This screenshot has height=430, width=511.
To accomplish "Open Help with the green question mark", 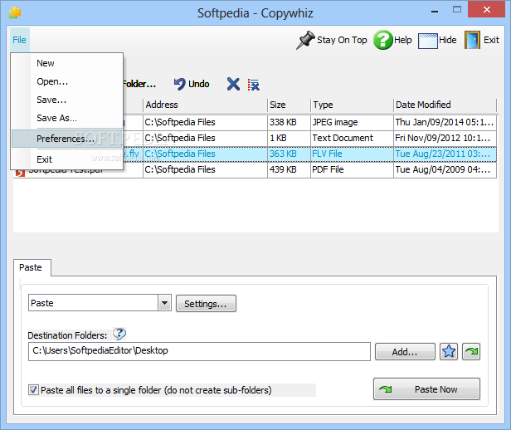I will [383, 40].
